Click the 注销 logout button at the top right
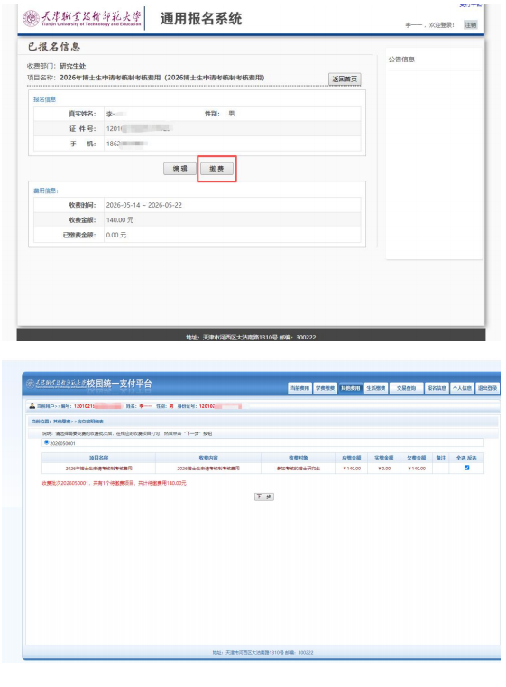The width and height of the screenshot is (506, 687). coord(471,25)
